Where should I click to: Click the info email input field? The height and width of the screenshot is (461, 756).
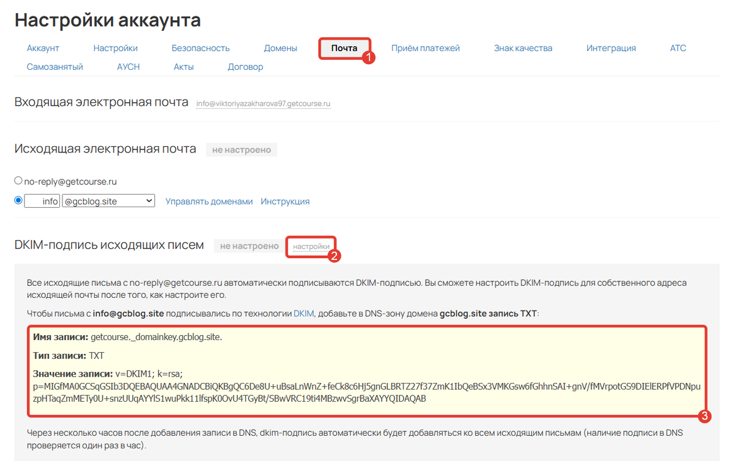[42, 200]
